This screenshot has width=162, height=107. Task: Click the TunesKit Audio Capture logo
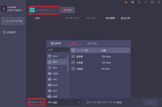[4, 9]
